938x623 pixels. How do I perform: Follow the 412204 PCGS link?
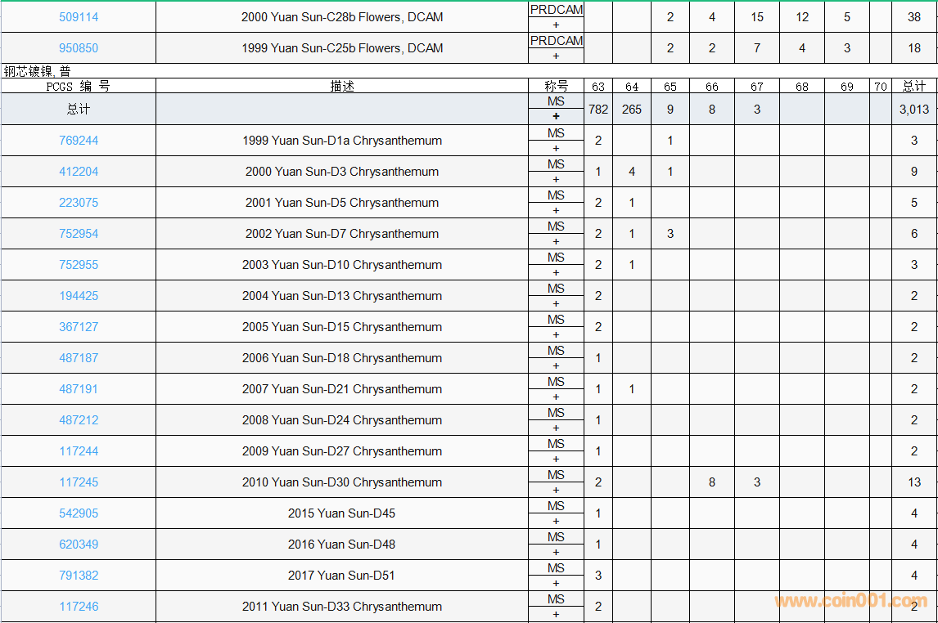[x=79, y=172]
